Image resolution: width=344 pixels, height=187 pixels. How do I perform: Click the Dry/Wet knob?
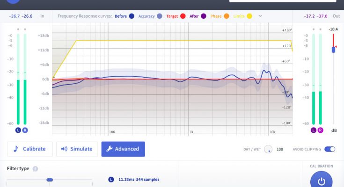coord(268,149)
